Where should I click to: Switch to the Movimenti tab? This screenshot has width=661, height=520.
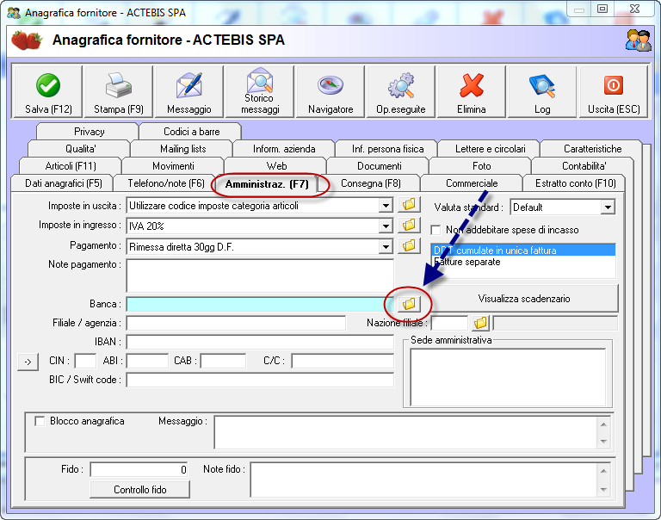pyautogui.click(x=173, y=166)
